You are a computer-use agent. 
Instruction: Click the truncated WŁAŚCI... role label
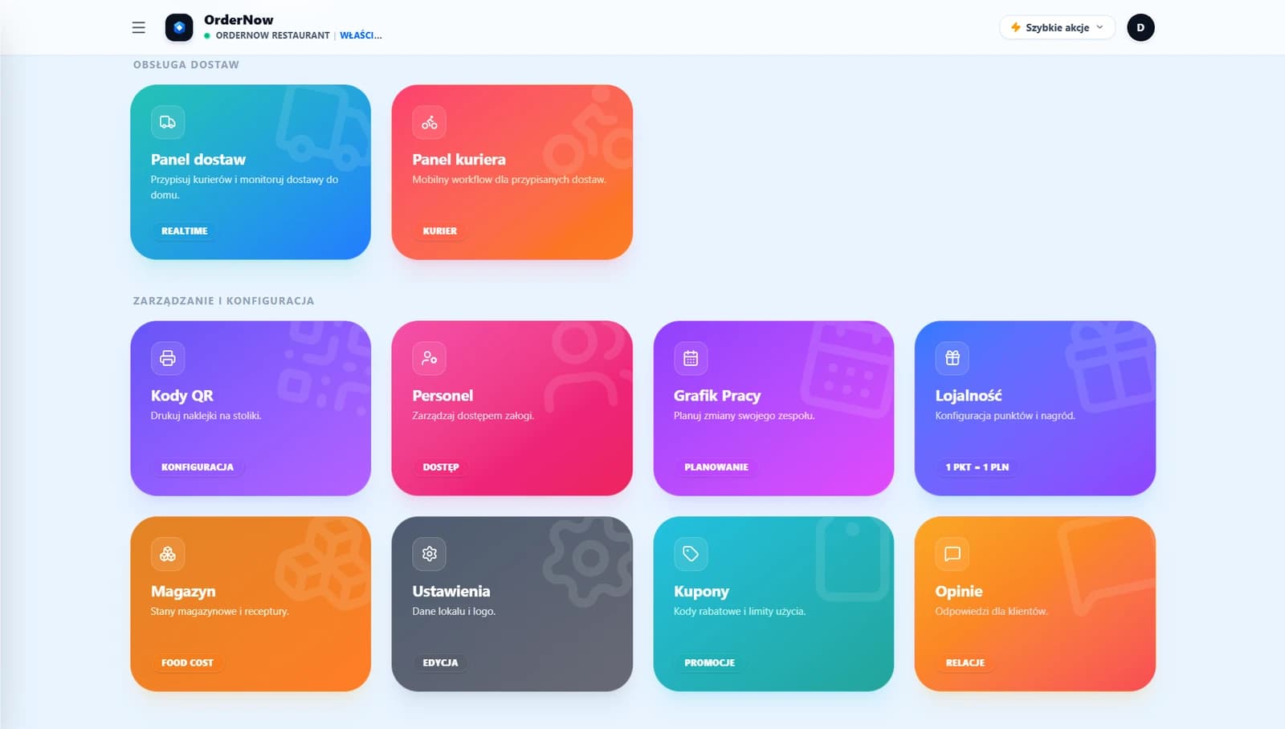tap(361, 35)
